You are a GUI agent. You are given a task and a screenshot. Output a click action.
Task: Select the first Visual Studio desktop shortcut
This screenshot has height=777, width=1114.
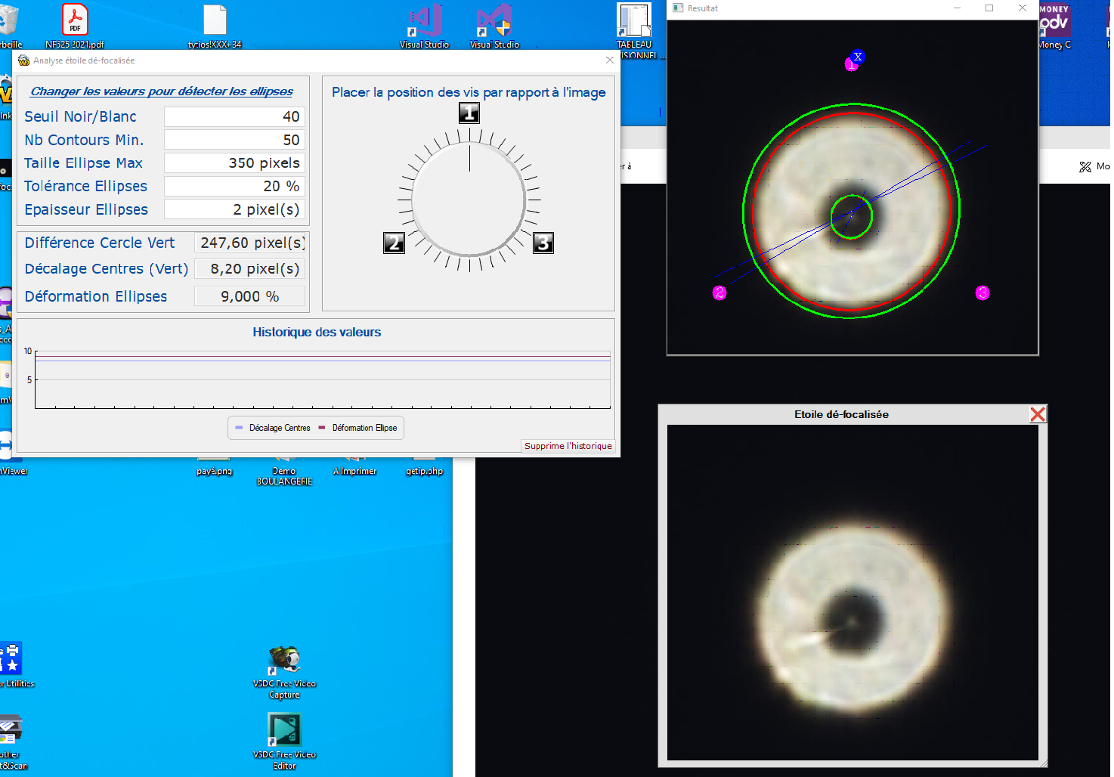(x=424, y=26)
